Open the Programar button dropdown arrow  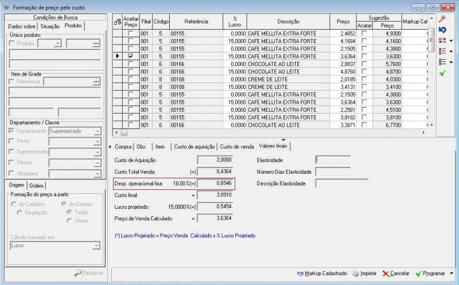[x=452, y=274]
